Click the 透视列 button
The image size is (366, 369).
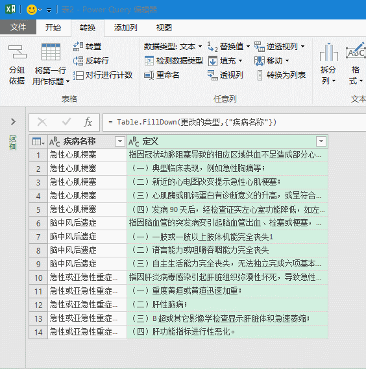click(225, 75)
